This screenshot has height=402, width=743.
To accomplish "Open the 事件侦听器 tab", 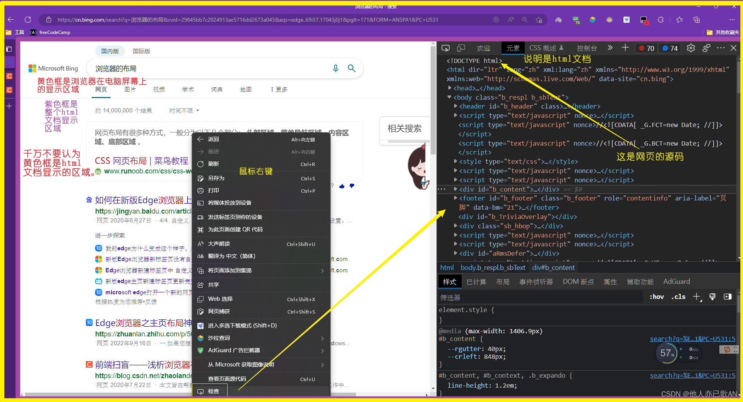I will [x=536, y=282].
